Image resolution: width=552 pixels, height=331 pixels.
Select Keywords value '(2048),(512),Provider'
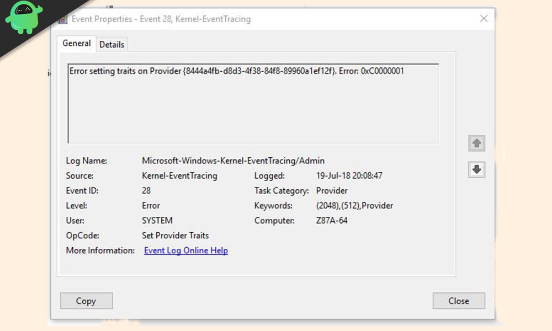pos(354,205)
